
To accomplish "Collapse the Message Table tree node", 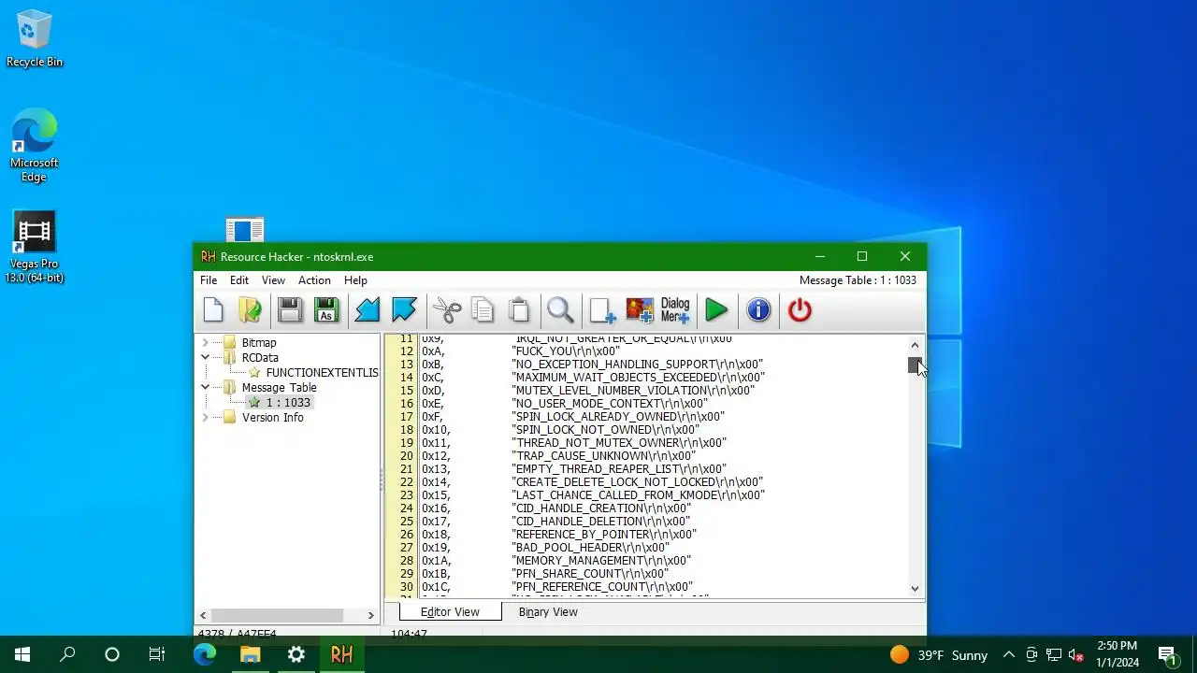I will 205,388.
